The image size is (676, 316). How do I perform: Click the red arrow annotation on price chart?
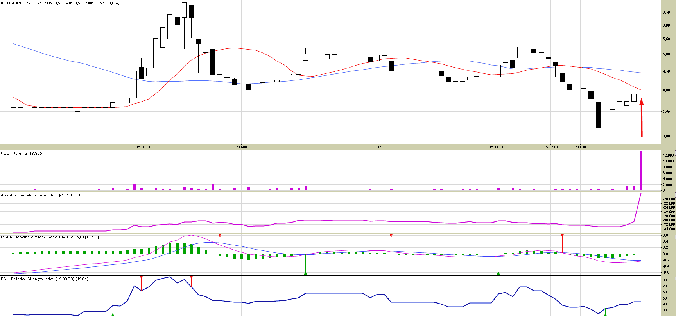641,117
